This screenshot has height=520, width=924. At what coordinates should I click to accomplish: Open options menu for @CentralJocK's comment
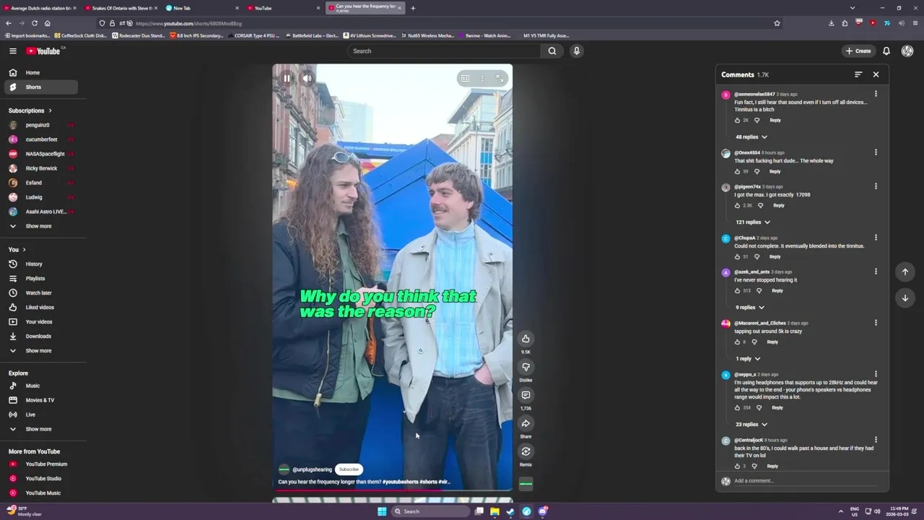pos(876,440)
